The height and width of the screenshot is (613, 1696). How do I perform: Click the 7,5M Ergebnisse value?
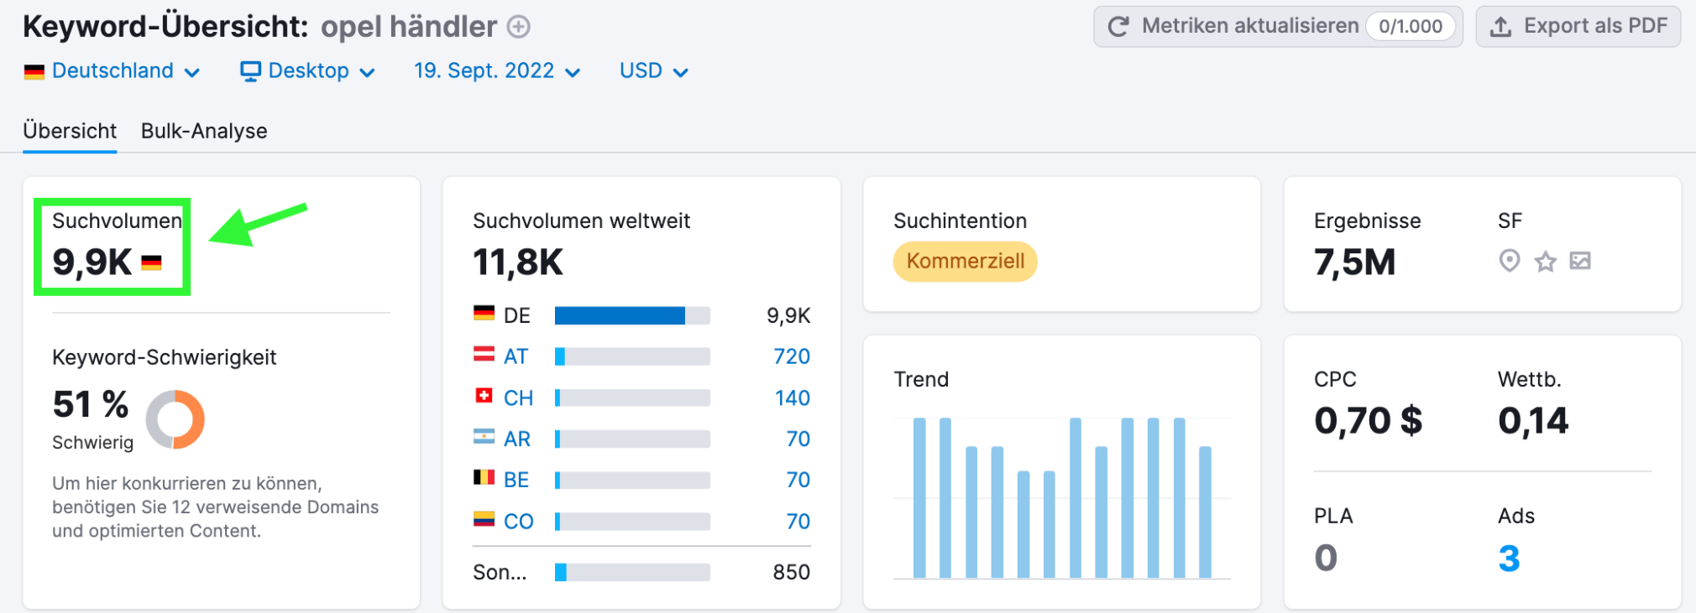[1354, 262]
